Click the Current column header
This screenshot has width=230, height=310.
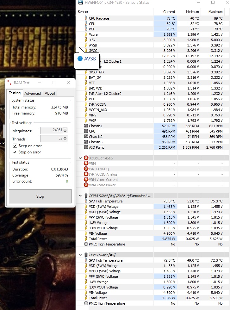[169, 12]
